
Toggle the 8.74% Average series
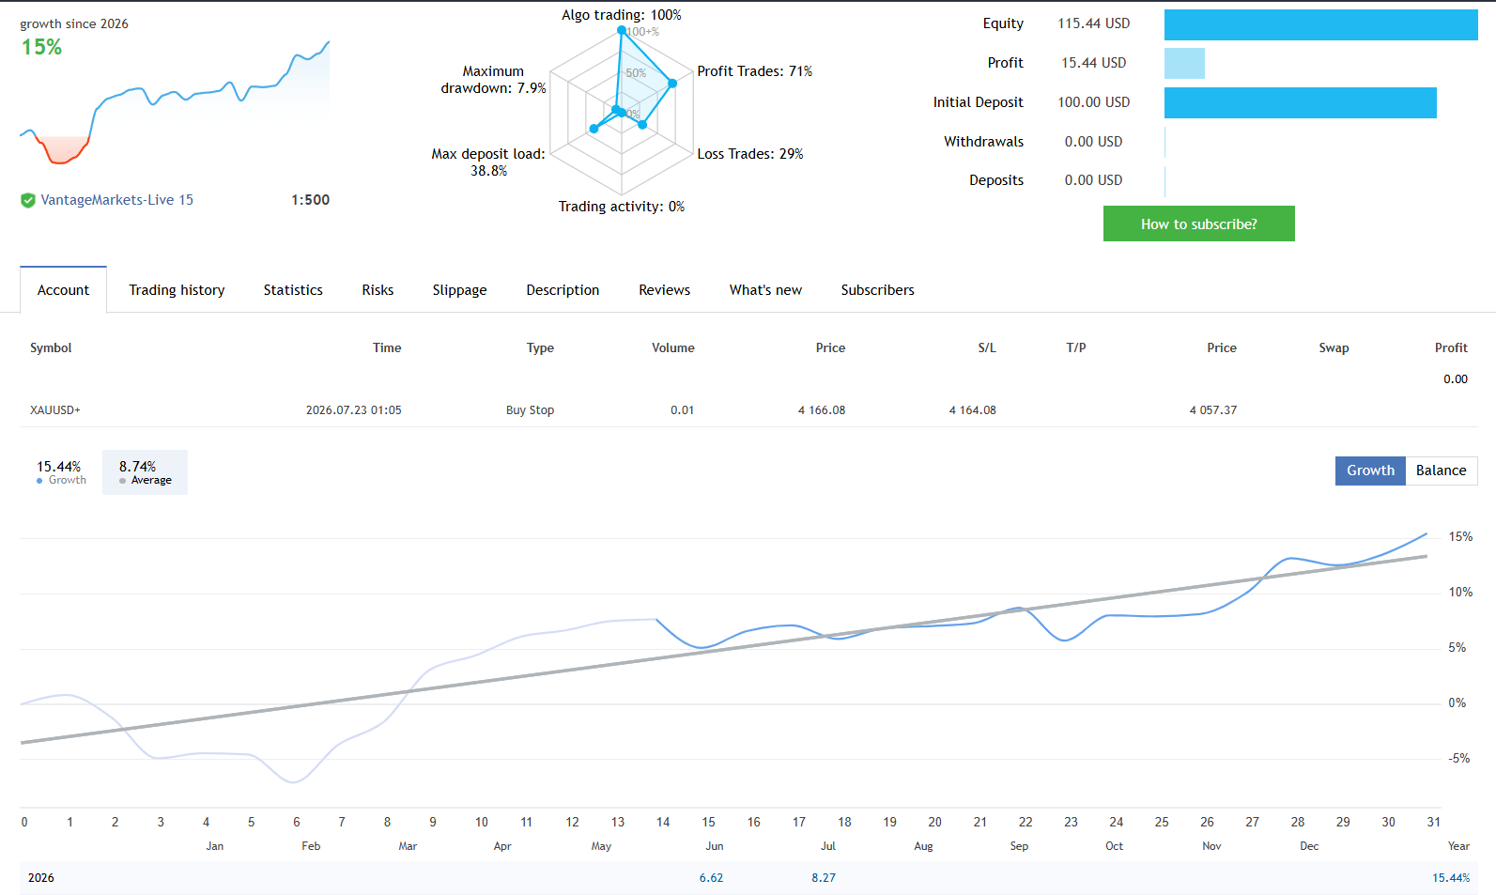145,472
